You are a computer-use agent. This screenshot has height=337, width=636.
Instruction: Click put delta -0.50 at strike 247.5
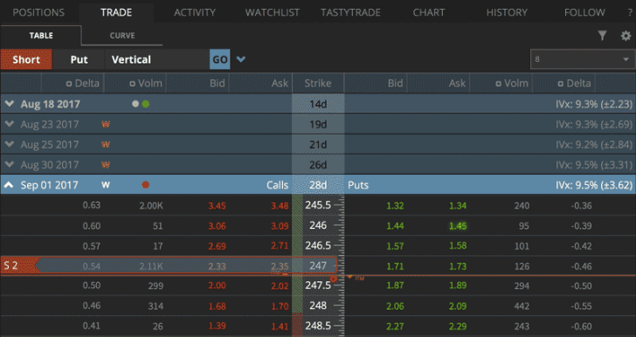(x=581, y=285)
